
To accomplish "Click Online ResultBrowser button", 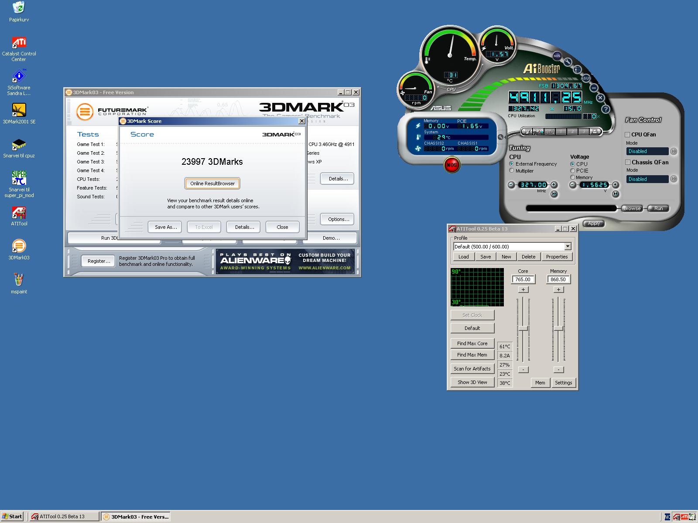I will click(x=212, y=183).
